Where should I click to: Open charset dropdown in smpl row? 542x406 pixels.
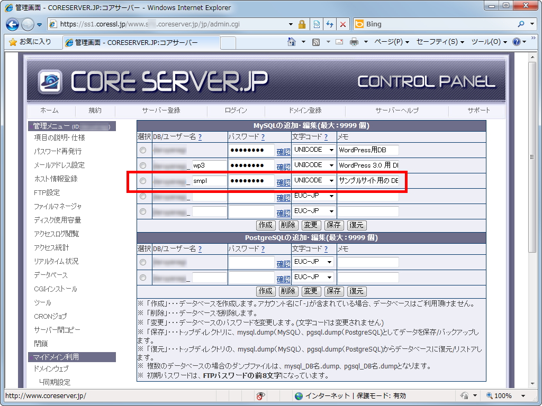point(314,180)
